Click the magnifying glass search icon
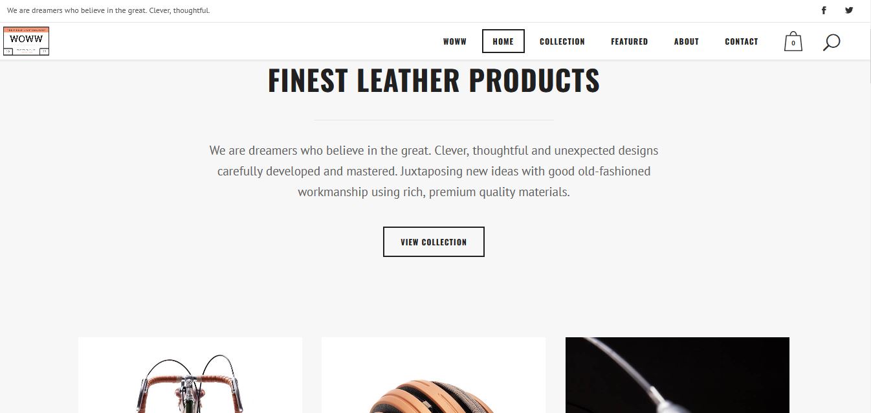Viewport: 871px width, 413px height. 832,42
